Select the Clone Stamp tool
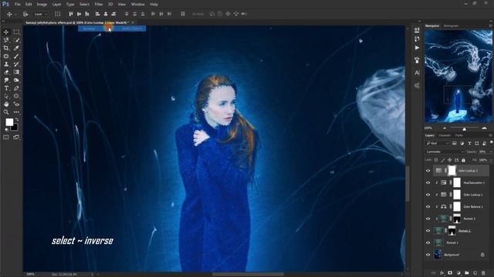The image size is (494, 277). pyautogui.click(x=6, y=64)
